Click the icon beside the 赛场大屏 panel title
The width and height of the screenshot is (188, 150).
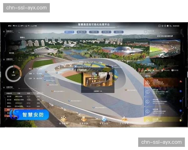click(145, 31)
